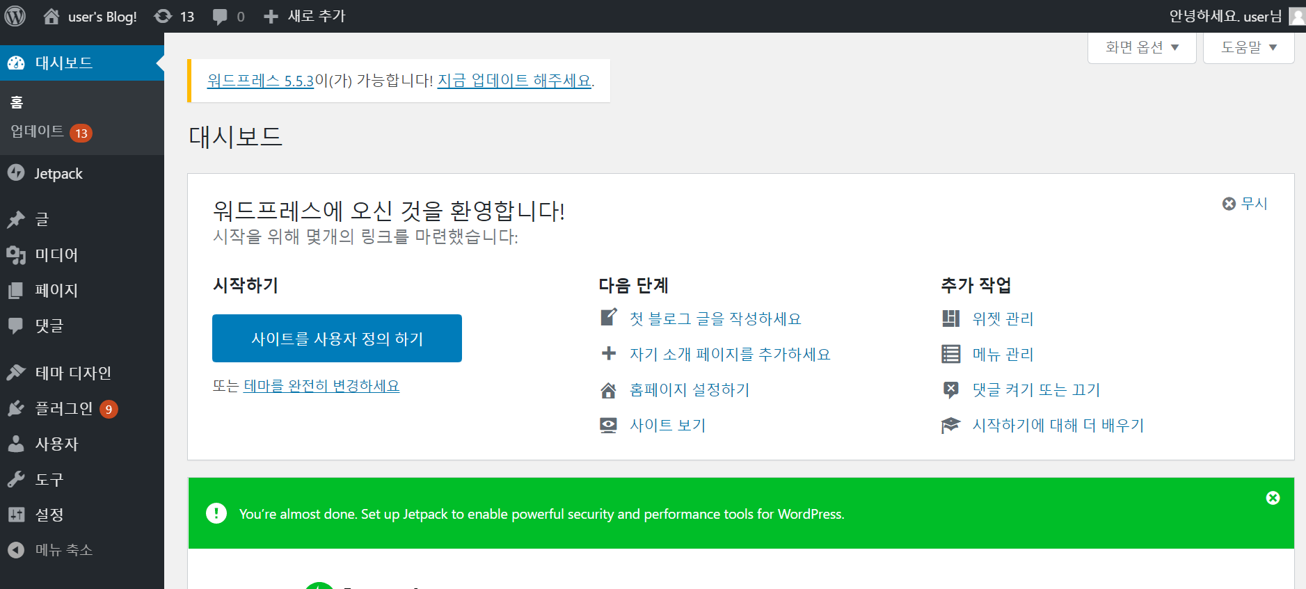Click the plus icon for 새로 추가

(x=271, y=17)
